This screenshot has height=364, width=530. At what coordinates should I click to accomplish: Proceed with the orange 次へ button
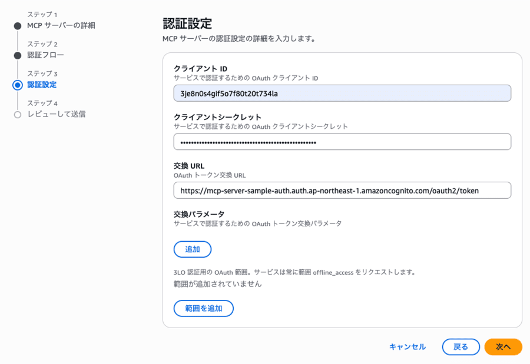pyautogui.click(x=503, y=347)
